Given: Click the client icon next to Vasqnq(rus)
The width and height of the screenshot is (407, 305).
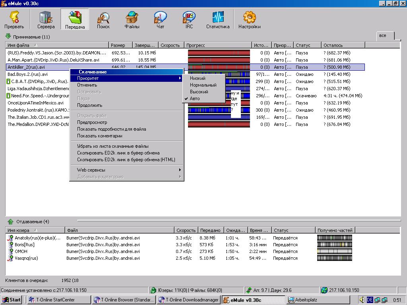Looking at the screenshot, I should [x=10, y=258].
